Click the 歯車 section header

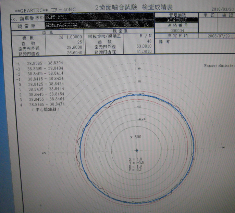[x=47, y=32]
